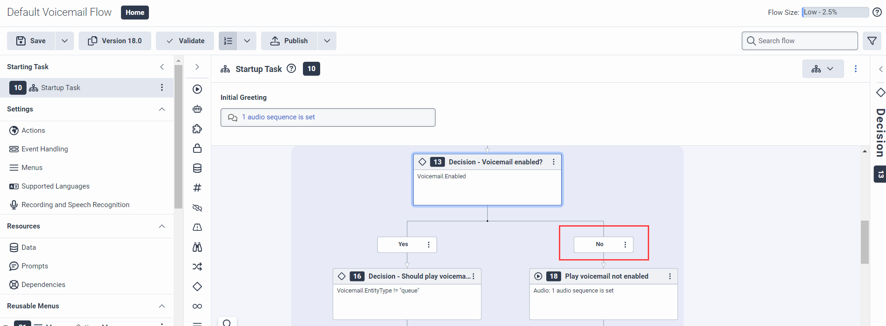The width and height of the screenshot is (886, 326).
Task: Click the Validate button
Action: (185, 41)
